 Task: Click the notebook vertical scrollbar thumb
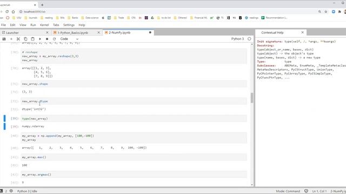tap(252, 98)
